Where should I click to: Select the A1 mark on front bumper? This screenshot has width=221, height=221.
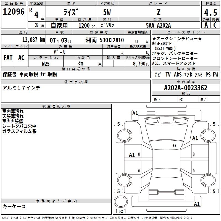[135, 113]
